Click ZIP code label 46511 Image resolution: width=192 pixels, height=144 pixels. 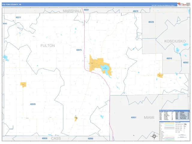pyautogui.click(x=18, y=17)
